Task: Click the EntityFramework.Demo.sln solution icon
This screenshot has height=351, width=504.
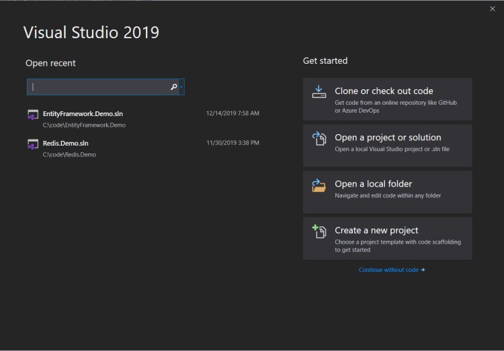Action: pos(33,115)
